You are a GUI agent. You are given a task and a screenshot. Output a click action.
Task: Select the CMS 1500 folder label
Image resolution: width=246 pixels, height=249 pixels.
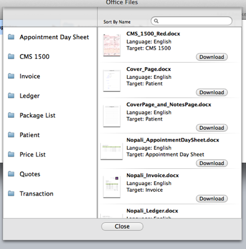tap(34, 57)
